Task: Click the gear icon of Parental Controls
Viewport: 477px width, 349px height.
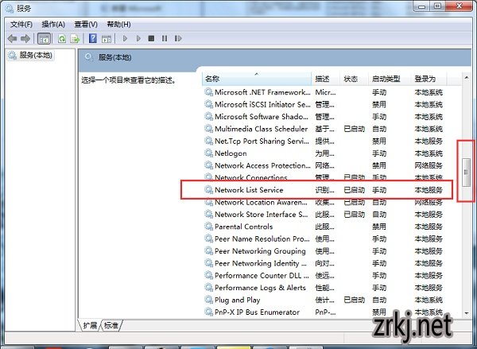Action: [x=208, y=227]
